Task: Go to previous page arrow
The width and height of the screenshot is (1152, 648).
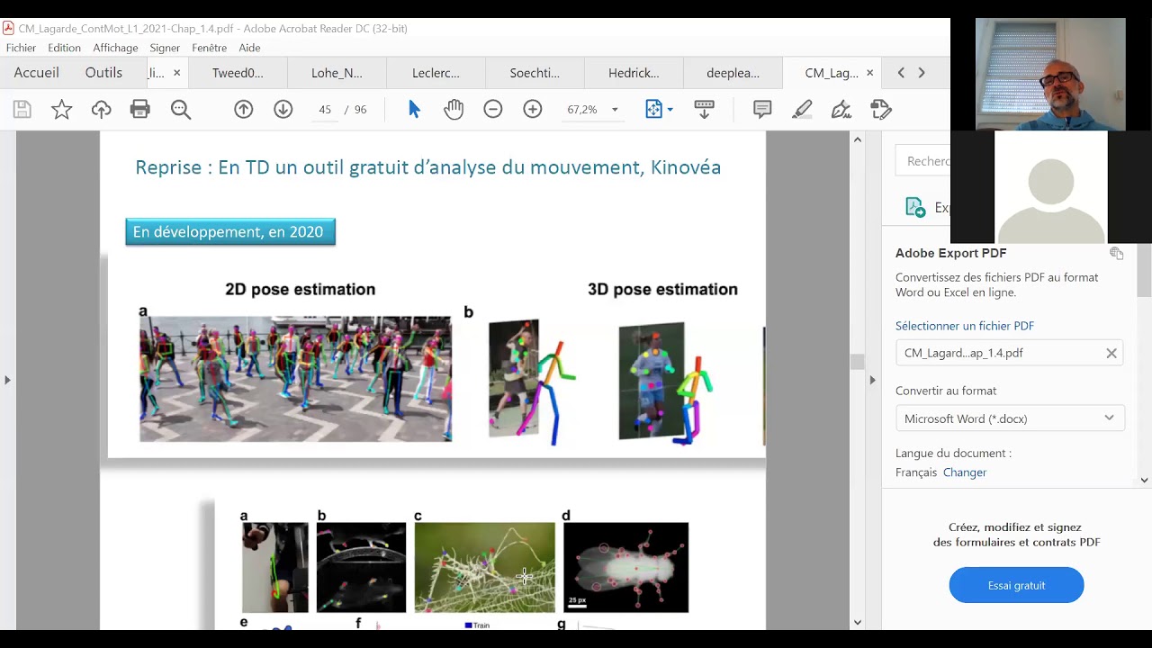Action: click(x=244, y=110)
